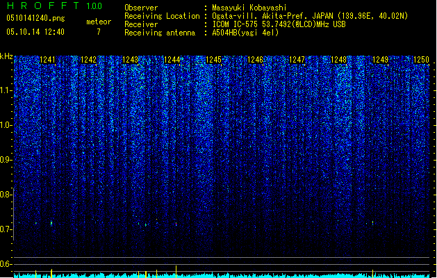Click the meteor echo at 1244

click(176, 224)
